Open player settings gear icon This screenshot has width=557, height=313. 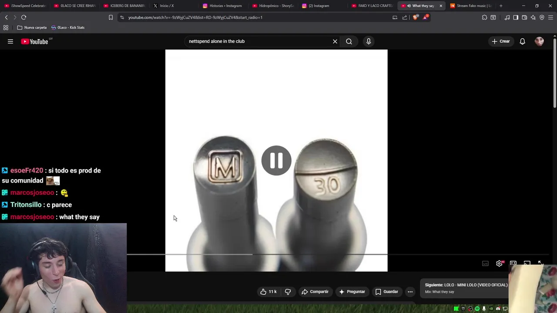tap(500, 263)
